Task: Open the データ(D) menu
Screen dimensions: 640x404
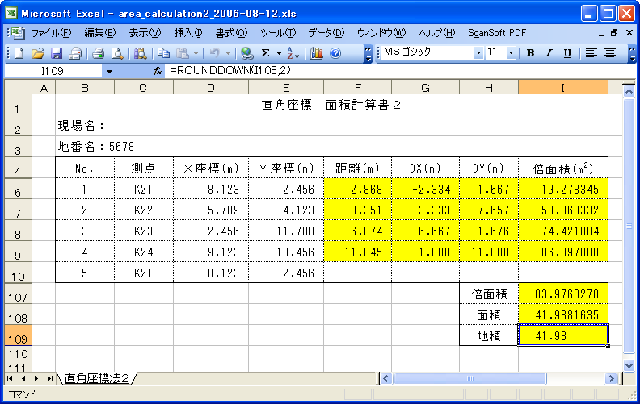Action: point(326,33)
